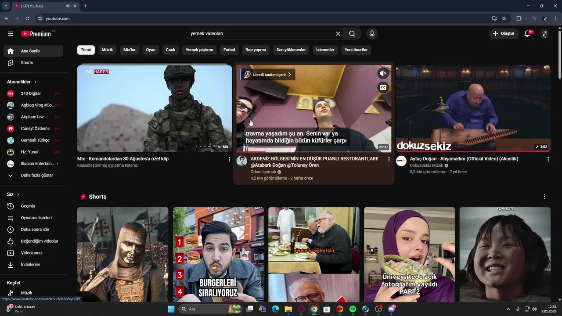The image size is (562, 316).
Task: Select the İzlenenler filter chip
Action: pos(325,50)
